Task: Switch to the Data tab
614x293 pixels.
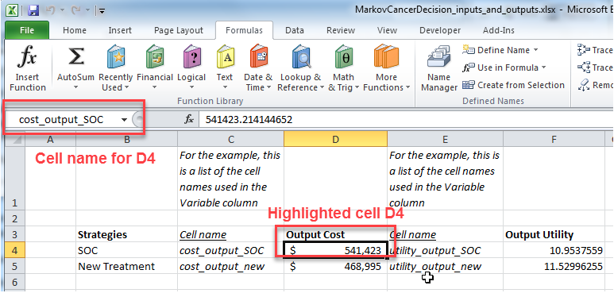Action: [295, 30]
